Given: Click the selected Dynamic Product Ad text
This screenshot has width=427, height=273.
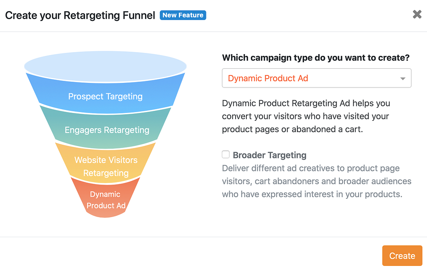Looking at the screenshot, I should pos(268,78).
